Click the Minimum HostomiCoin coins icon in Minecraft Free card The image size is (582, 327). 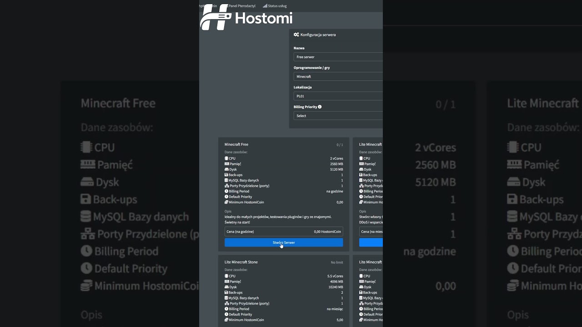(x=226, y=202)
